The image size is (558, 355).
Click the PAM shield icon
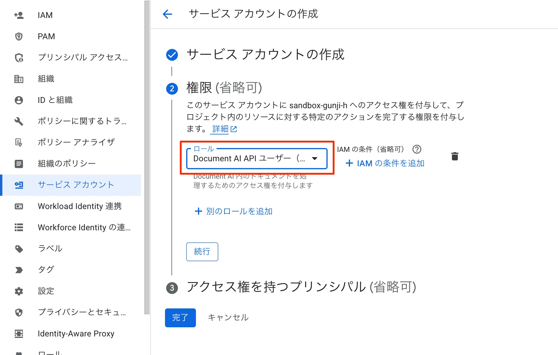(19, 37)
